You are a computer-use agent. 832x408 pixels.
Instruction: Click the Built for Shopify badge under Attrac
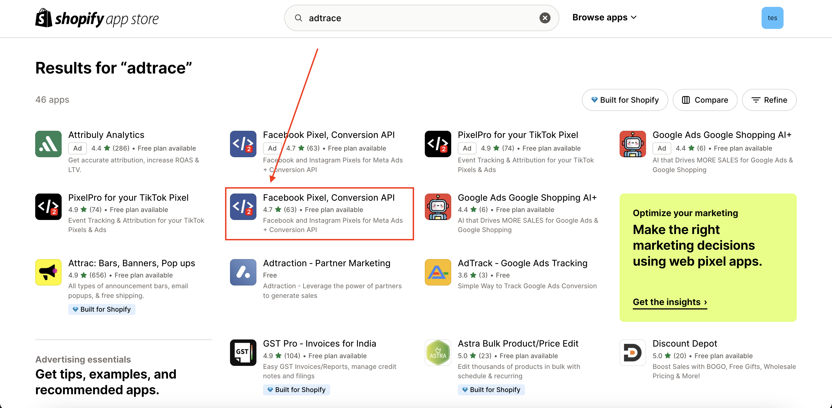point(102,309)
